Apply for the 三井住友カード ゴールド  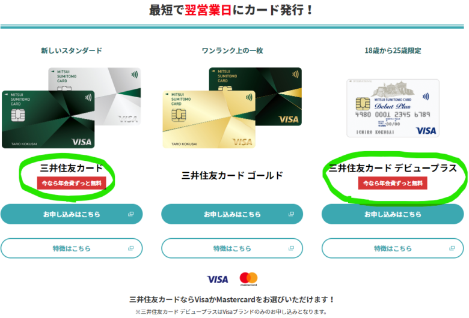pos(232,214)
